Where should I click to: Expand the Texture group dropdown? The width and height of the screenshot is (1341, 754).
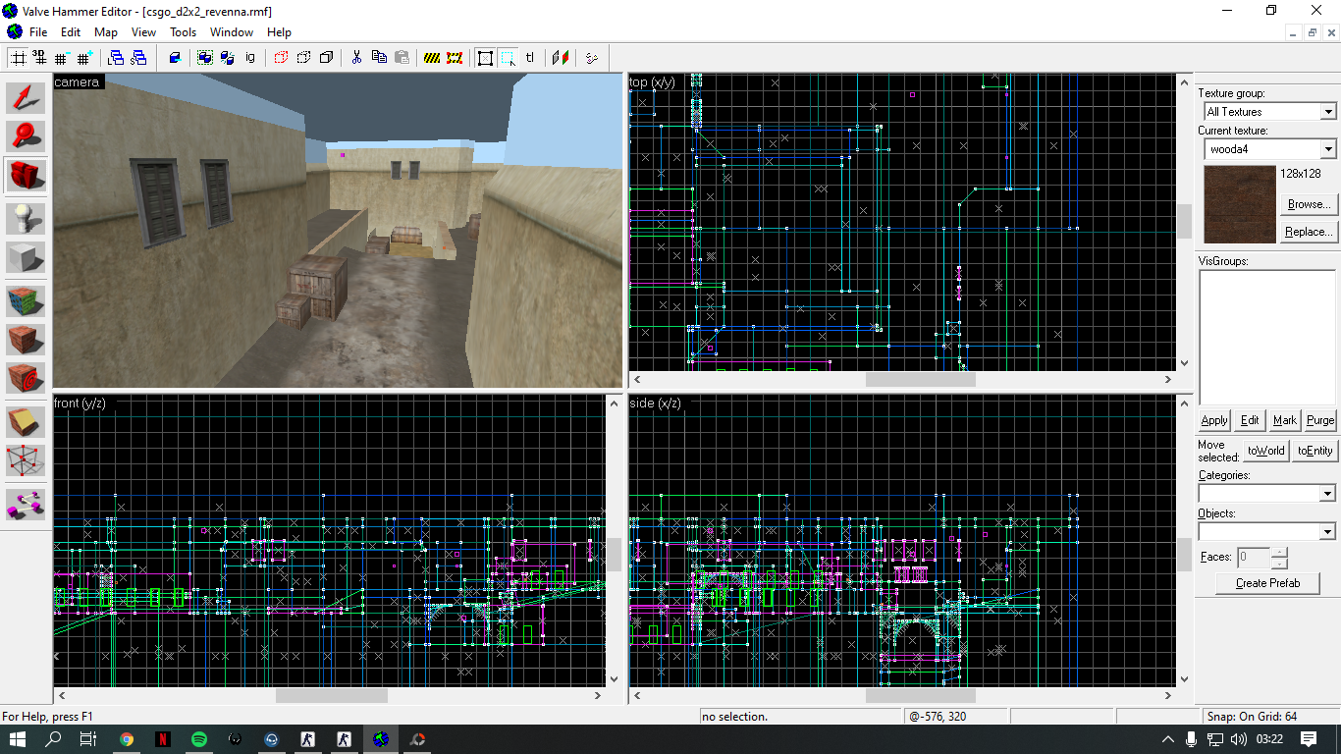click(1270, 112)
